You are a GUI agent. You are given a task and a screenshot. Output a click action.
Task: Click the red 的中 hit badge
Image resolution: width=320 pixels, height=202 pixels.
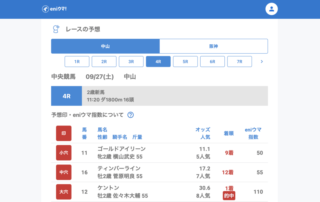(229, 196)
